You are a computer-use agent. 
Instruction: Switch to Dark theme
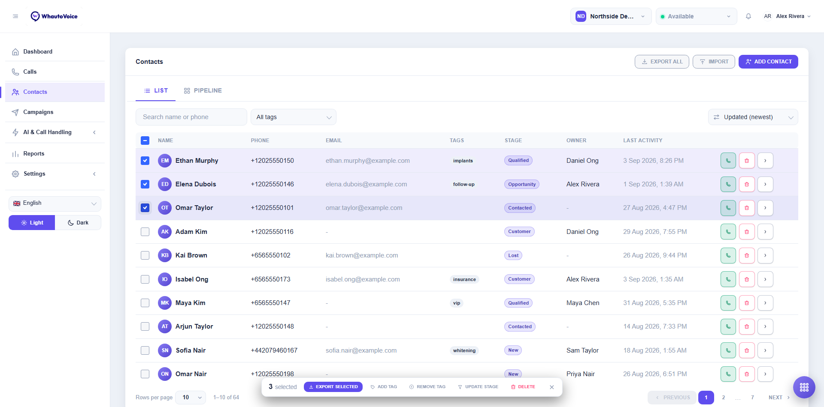[x=78, y=223]
